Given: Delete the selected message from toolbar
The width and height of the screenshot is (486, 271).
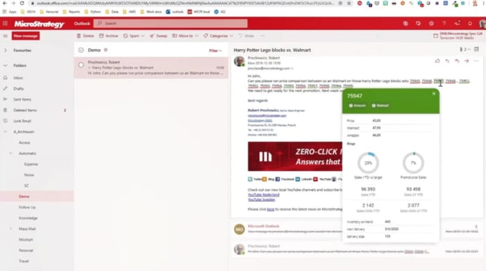Looking at the screenshot, I should click(85, 36).
